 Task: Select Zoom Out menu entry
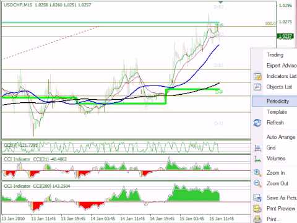coord(277,183)
